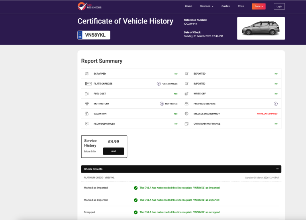Open the Service History More info link
Image resolution: width=306 pixels, height=220 pixels.
click(x=90, y=151)
